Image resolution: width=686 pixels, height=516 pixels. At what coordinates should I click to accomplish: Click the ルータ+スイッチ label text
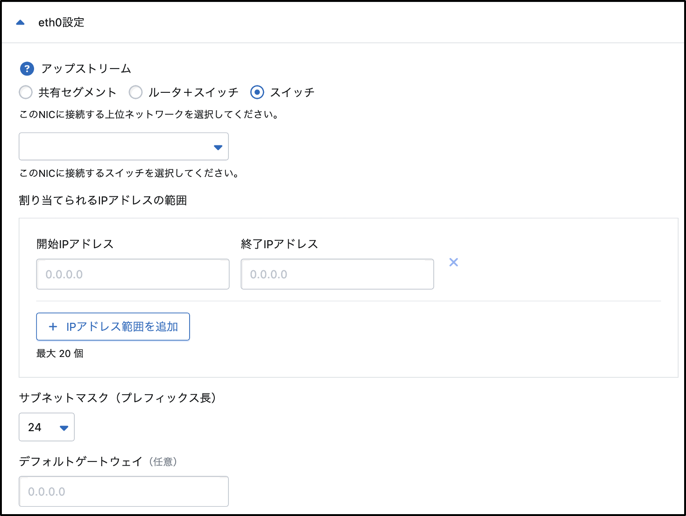[193, 92]
